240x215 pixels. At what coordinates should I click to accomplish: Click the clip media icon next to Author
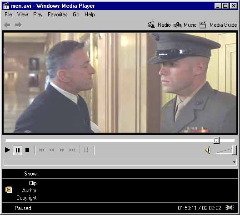click(9, 190)
